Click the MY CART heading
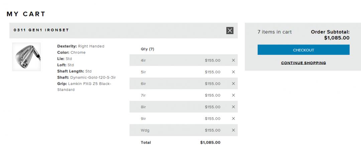 [x=26, y=14]
